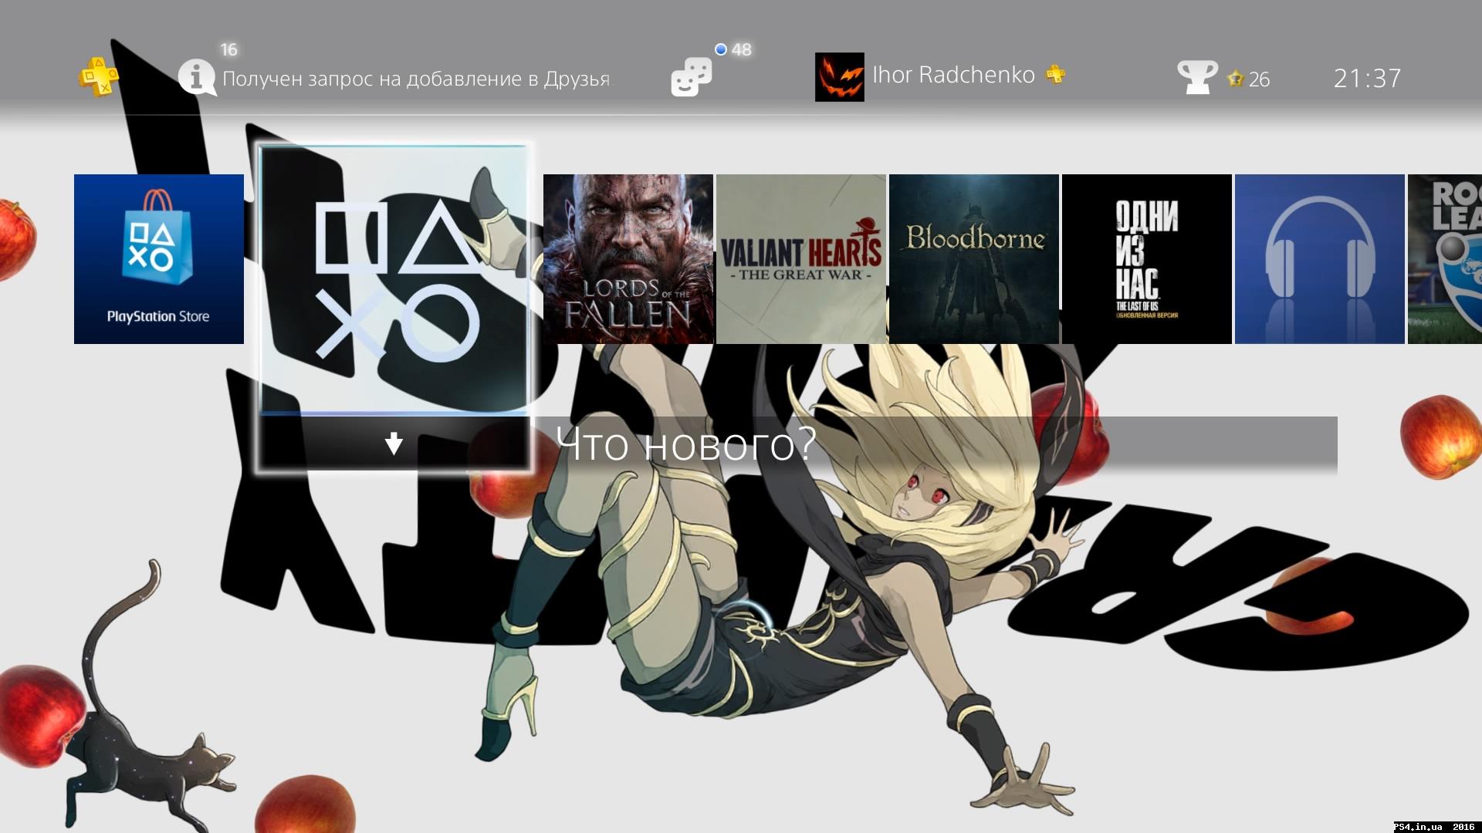Select the Ihor Radchenko profile name
This screenshot has height=833, width=1482.
click(953, 75)
